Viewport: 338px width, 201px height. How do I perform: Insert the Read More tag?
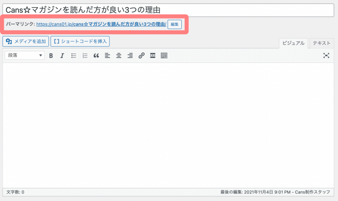(153, 55)
